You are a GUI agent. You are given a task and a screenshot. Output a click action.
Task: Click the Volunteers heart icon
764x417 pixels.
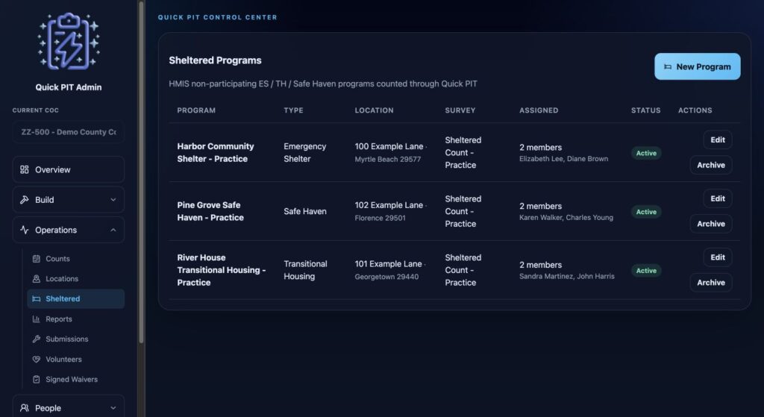36,359
